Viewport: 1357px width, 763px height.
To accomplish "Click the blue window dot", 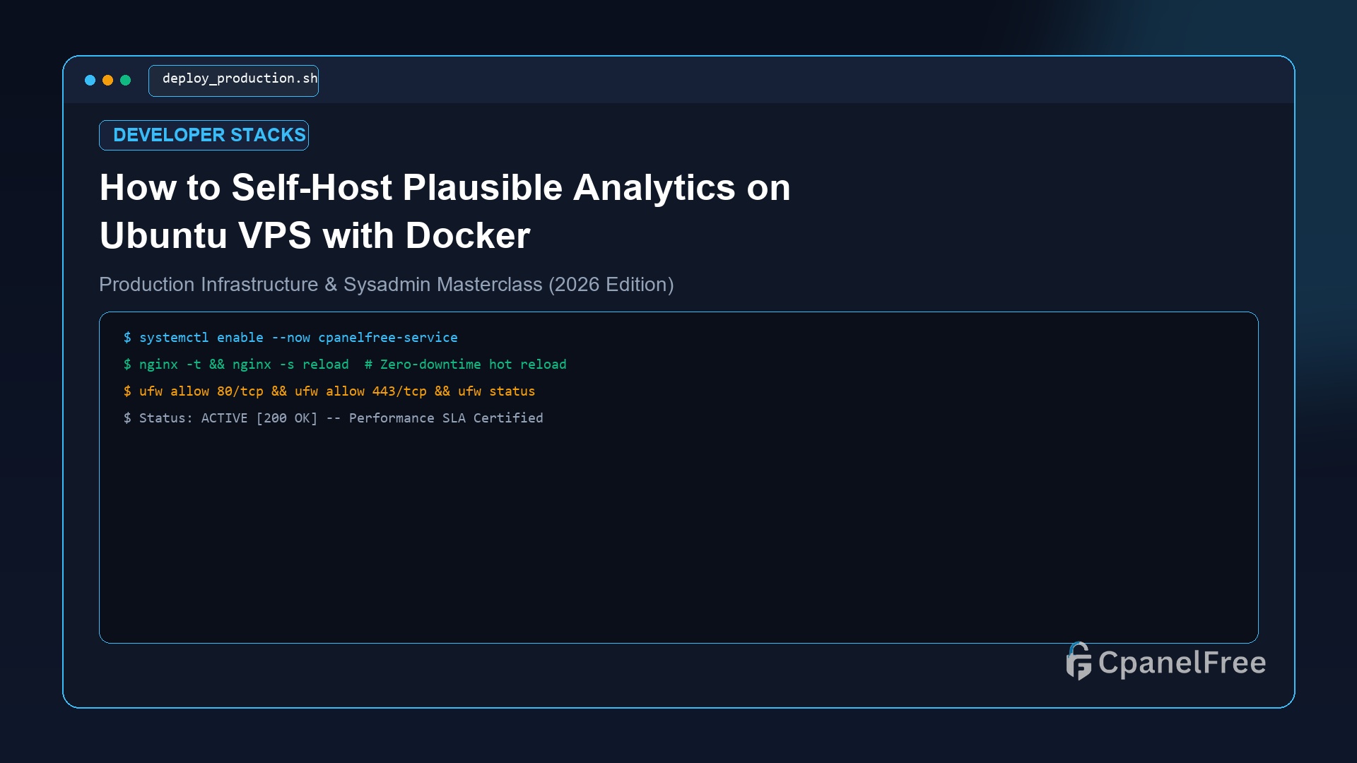I will (90, 81).
